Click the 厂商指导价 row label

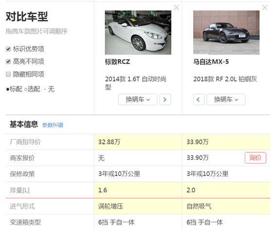25,142
